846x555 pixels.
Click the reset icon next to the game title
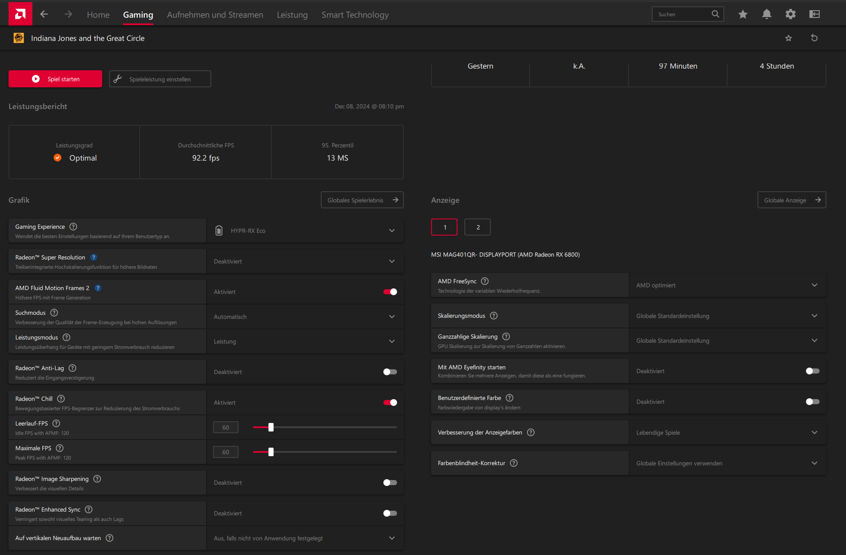pos(814,38)
